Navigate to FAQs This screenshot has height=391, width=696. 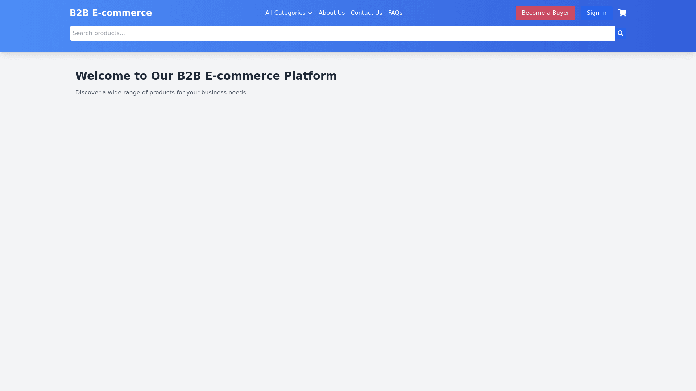pos(395,13)
